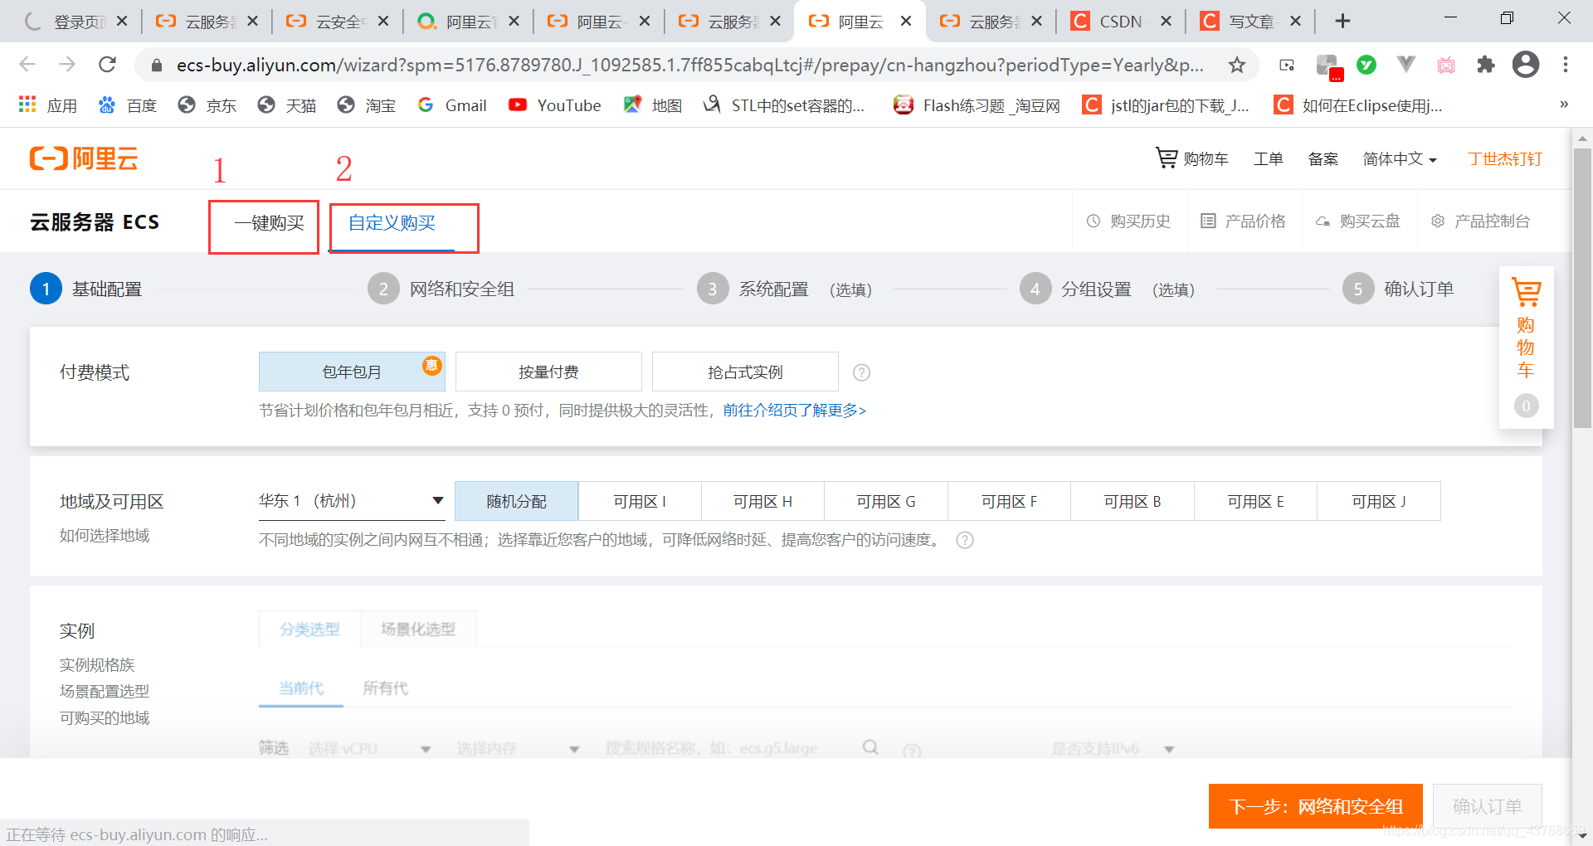Open the Baidu bookmark
The image size is (1593, 846).
(128, 105)
